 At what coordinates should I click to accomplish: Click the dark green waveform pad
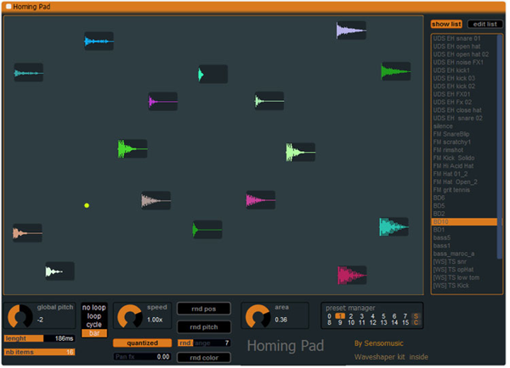point(207,229)
